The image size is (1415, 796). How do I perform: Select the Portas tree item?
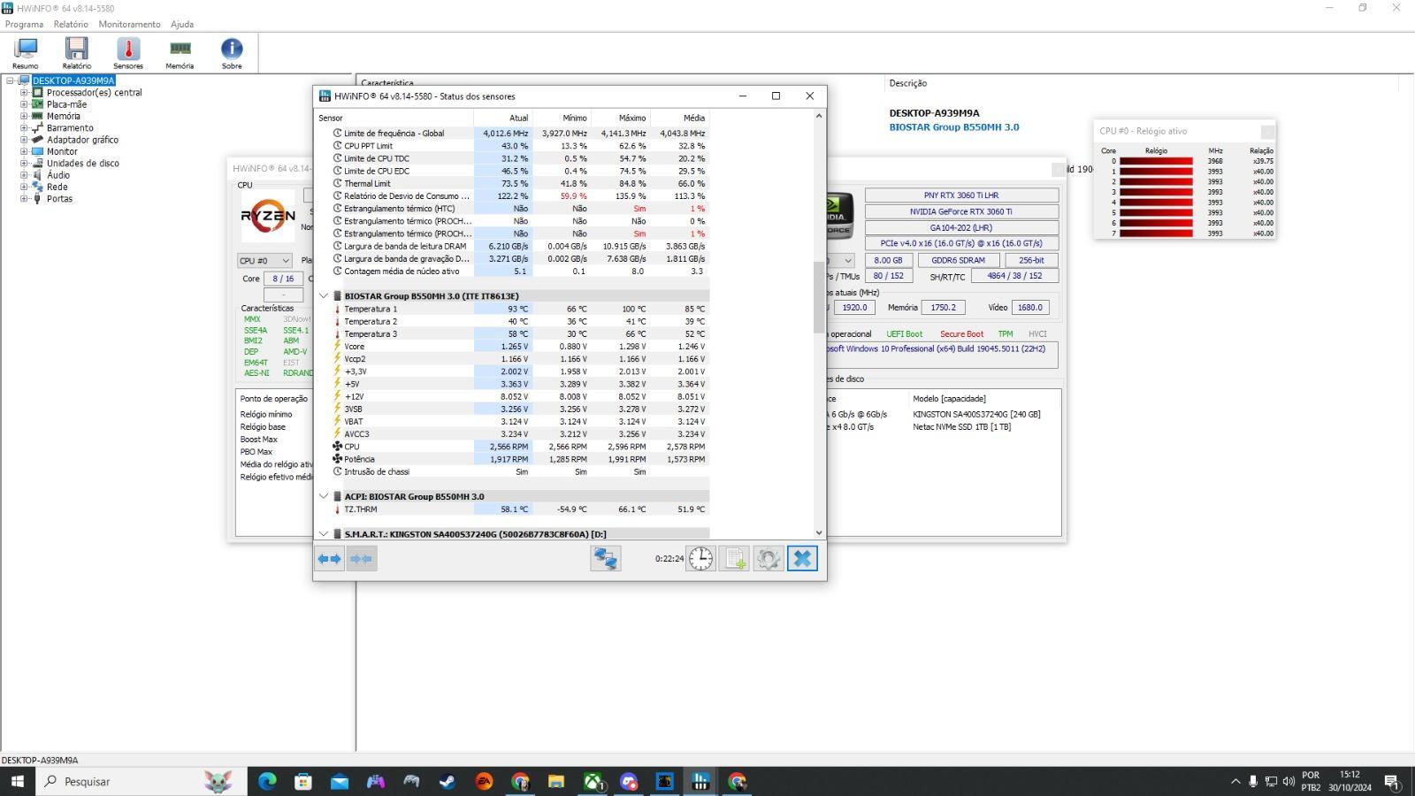click(59, 199)
